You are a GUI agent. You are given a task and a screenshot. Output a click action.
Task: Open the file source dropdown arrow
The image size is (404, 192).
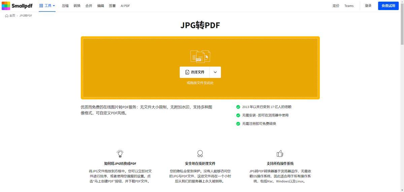coord(215,72)
